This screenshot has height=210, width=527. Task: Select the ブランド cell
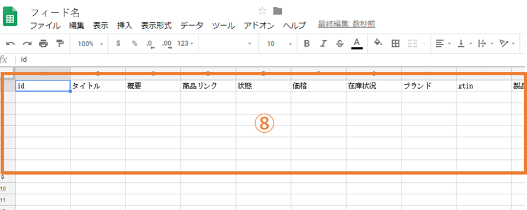click(x=429, y=86)
